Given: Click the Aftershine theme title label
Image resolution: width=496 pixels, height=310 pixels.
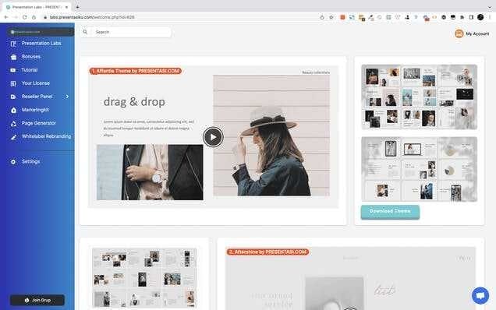Looking at the screenshot, I should tap(267, 252).
